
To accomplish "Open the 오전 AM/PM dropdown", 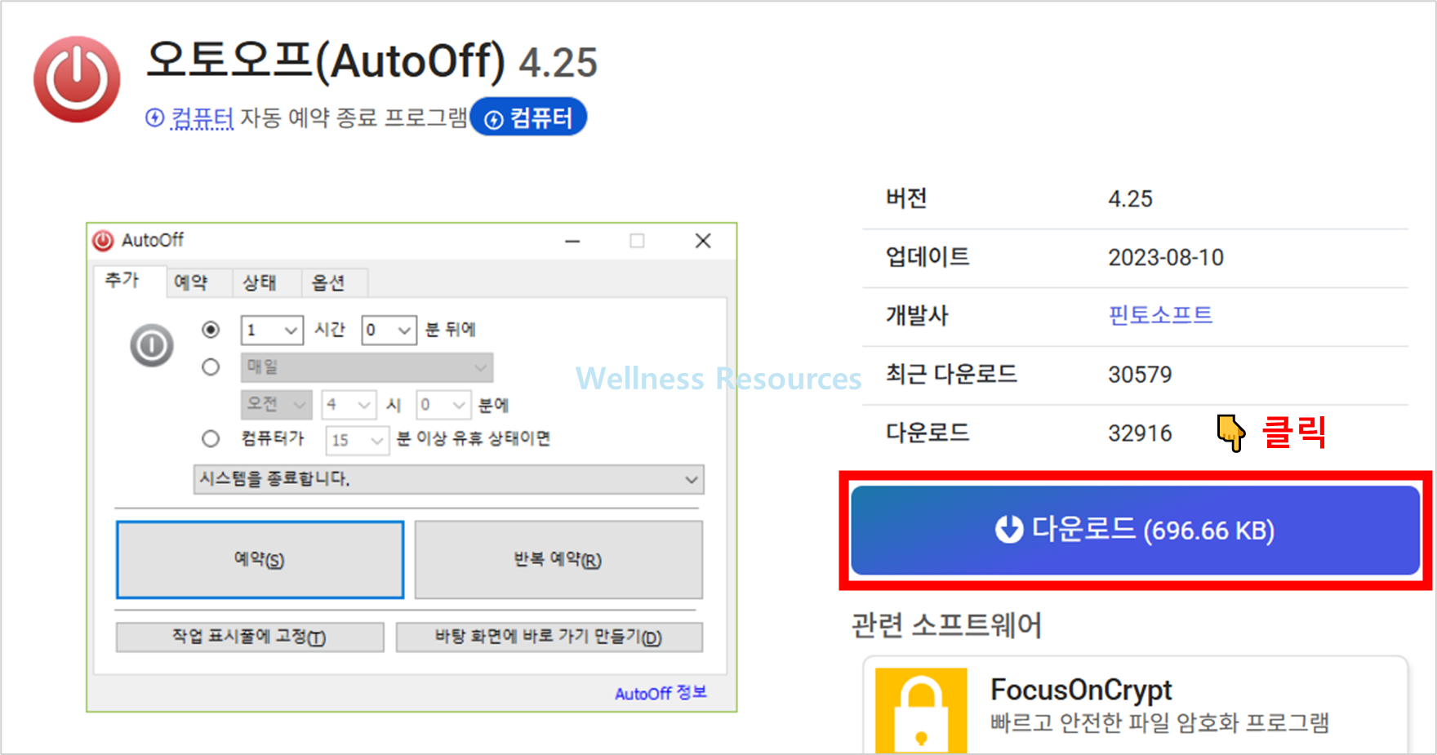I will (x=276, y=404).
